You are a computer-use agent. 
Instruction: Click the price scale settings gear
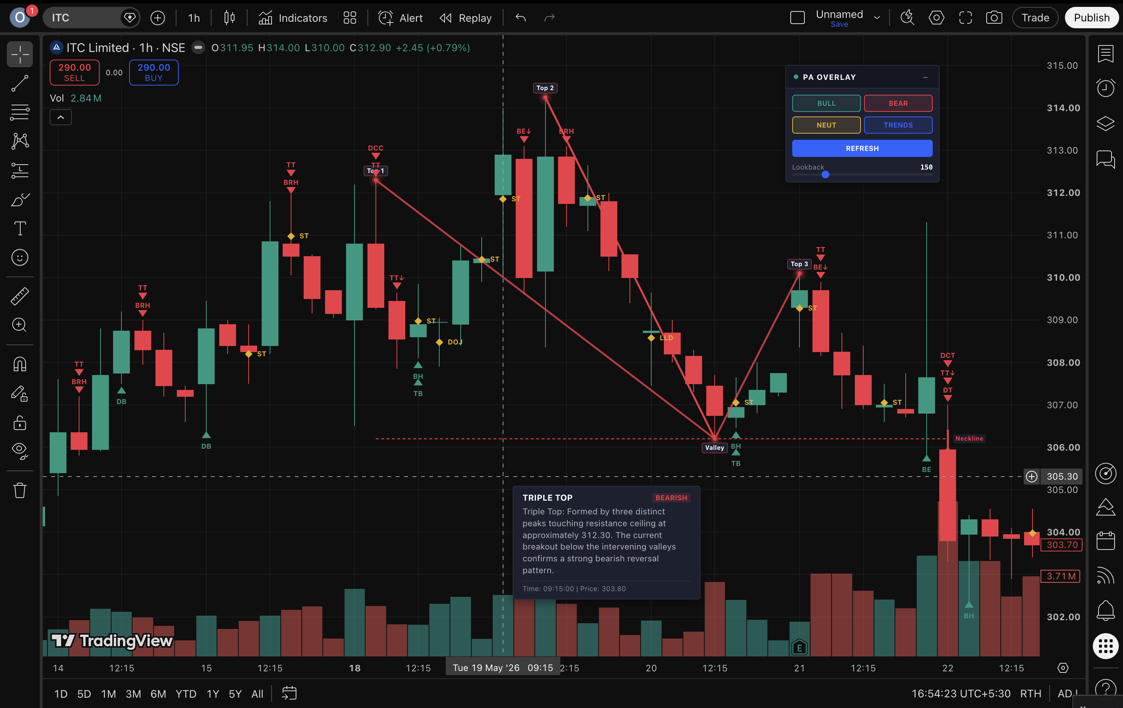pyautogui.click(x=1063, y=668)
